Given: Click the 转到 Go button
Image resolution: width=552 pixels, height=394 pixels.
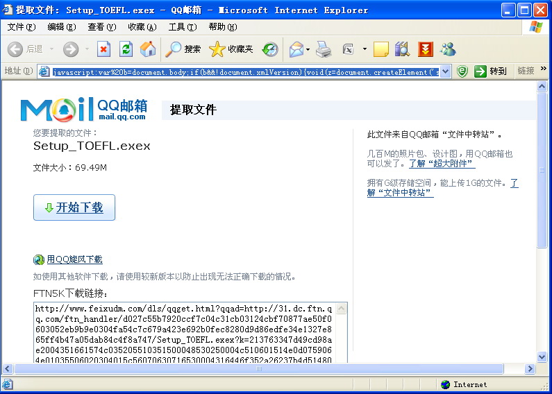Looking at the screenshot, I should [491, 71].
